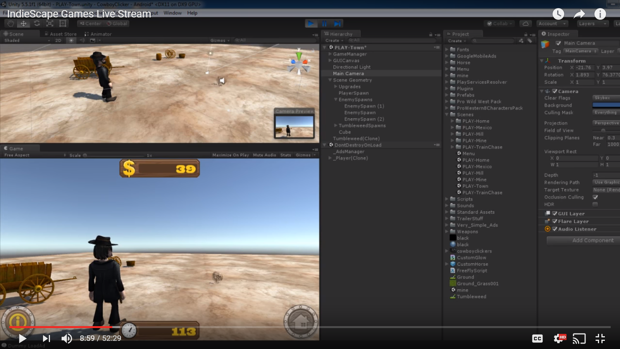
Task: Open Clear Flags Skybox dropdown
Action: [606, 98]
